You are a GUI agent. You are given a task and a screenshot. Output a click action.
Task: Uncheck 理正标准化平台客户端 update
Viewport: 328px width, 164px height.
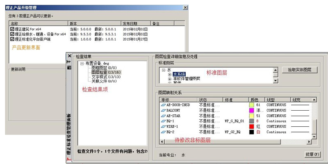12,39
